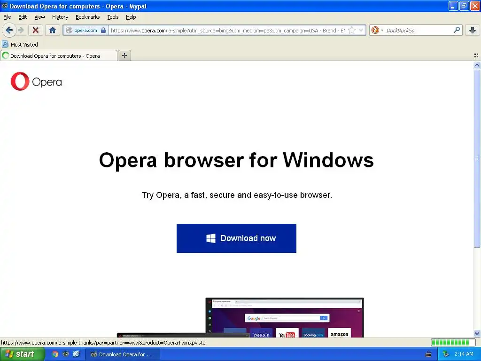This screenshot has width=481, height=361.
Task: Click the search magnifier icon
Action: pyautogui.click(x=457, y=30)
